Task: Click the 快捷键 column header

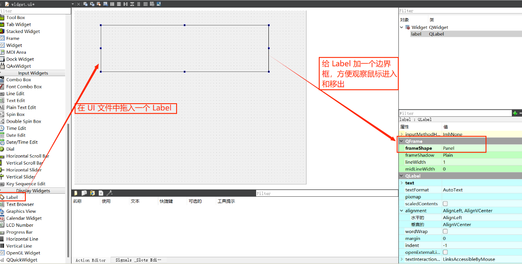Action: [166, 201]
